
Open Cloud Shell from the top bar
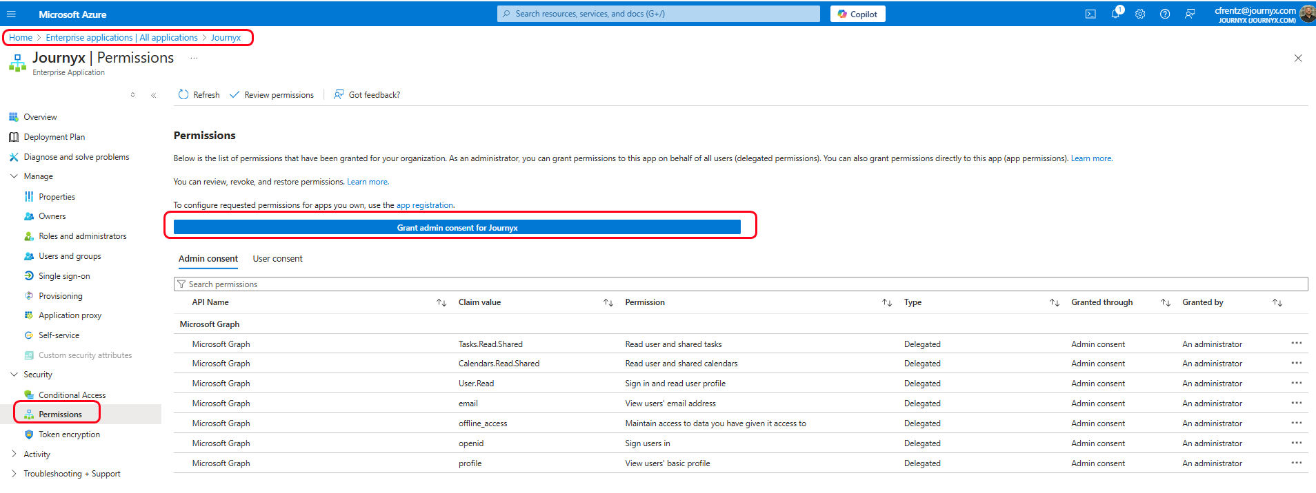click(x=1090, y=14)
